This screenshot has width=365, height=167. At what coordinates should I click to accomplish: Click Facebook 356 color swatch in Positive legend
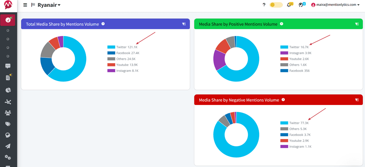click(x=284, y=71)
